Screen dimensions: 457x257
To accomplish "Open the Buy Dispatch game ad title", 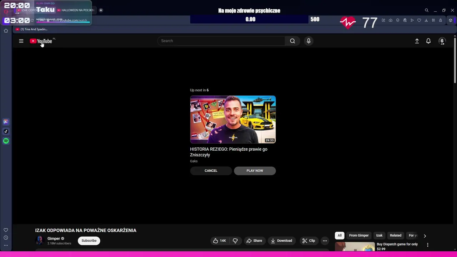I will 397,247.
